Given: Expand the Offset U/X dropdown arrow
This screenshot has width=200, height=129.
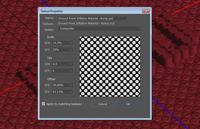Looking at the screenshot, I should coord(71,85).
